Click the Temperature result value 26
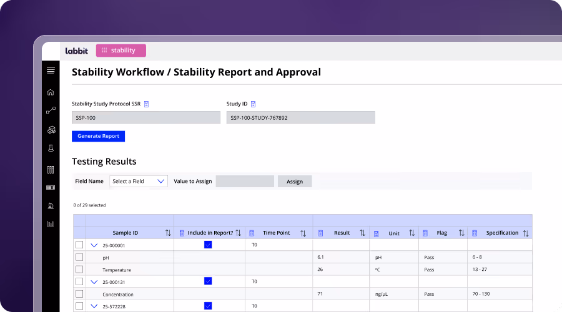 pyautogui.click(x=320, y=270)
